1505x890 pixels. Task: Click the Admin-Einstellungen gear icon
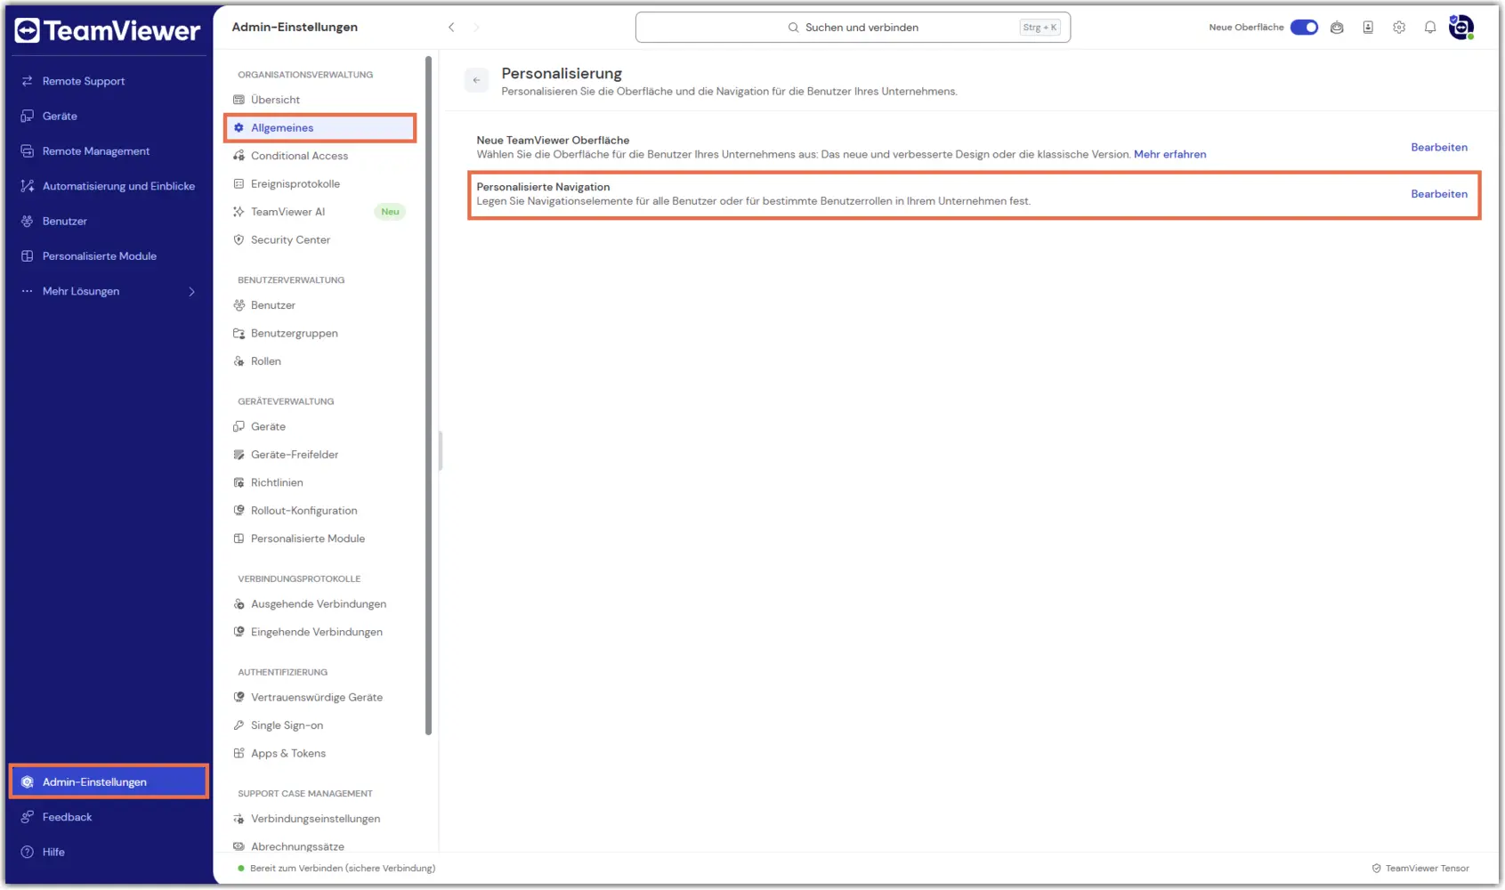28,782
